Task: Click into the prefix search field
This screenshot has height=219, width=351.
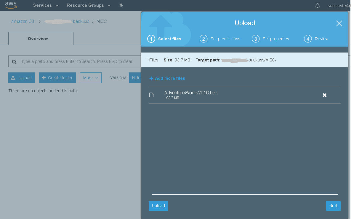Action: [x=75, y=61]
